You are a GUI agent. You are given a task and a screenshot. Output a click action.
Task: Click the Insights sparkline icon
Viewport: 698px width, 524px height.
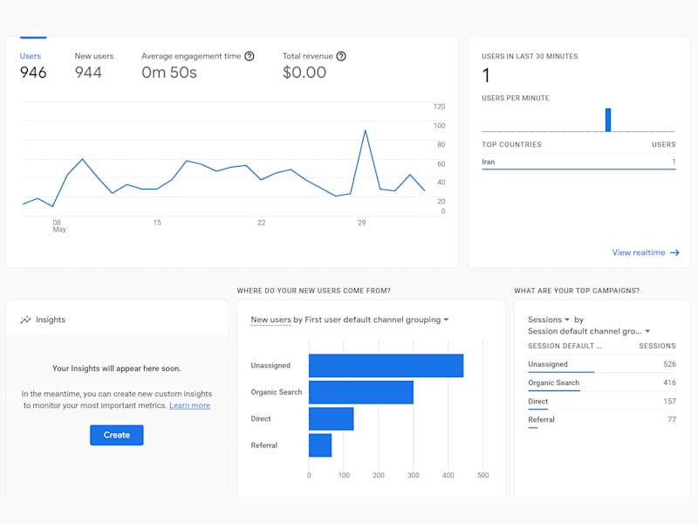click(25, 320)
